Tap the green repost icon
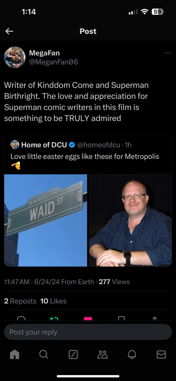176x381 pixels. (x=54, y=318)
